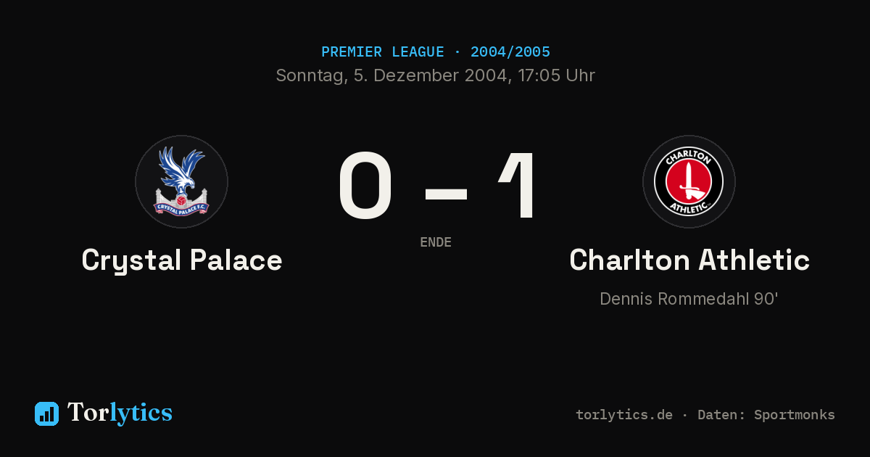The width and height of the screenshot is (870, 457).
Task: Select the Torlytics brand wordmark
Action: pyautogui.click(x=120, y=413)
